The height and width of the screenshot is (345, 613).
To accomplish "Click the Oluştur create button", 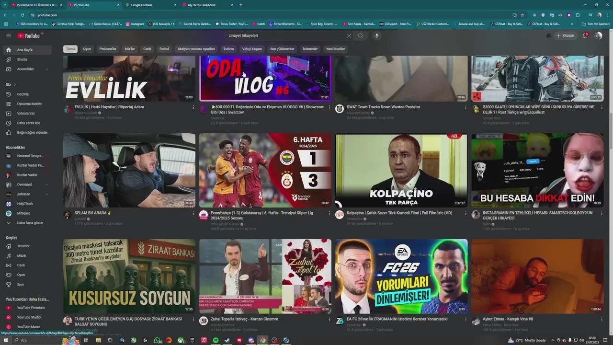I will pos(565,35).
